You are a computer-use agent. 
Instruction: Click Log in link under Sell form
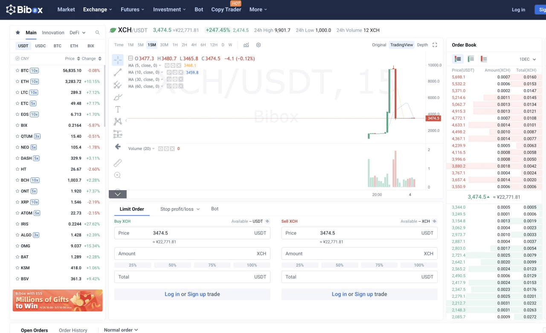tap(339, 294)
